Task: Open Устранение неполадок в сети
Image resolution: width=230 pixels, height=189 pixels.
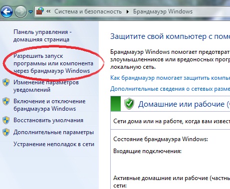Action: pos(54,144)
